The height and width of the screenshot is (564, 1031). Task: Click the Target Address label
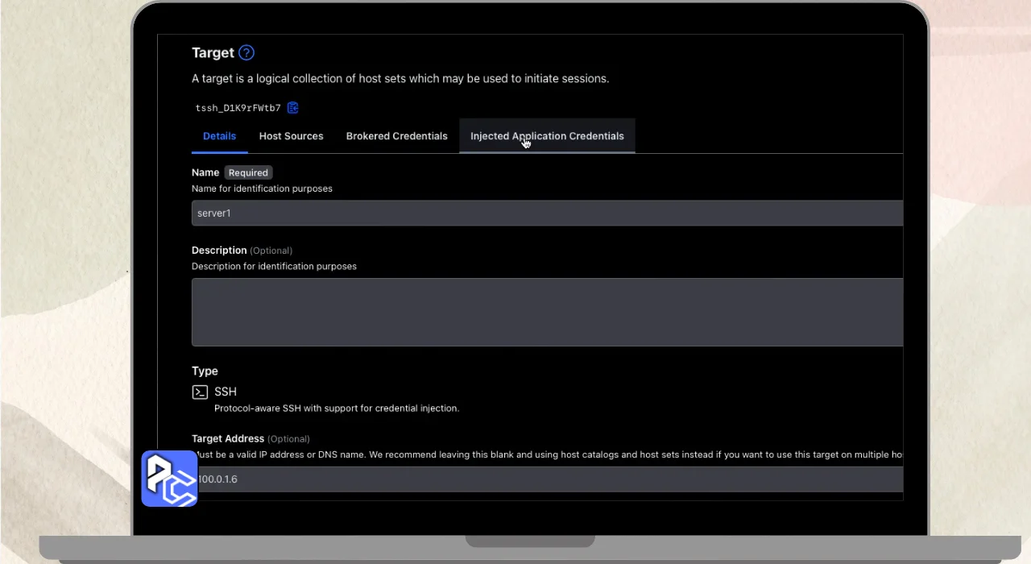pos(228,438)
